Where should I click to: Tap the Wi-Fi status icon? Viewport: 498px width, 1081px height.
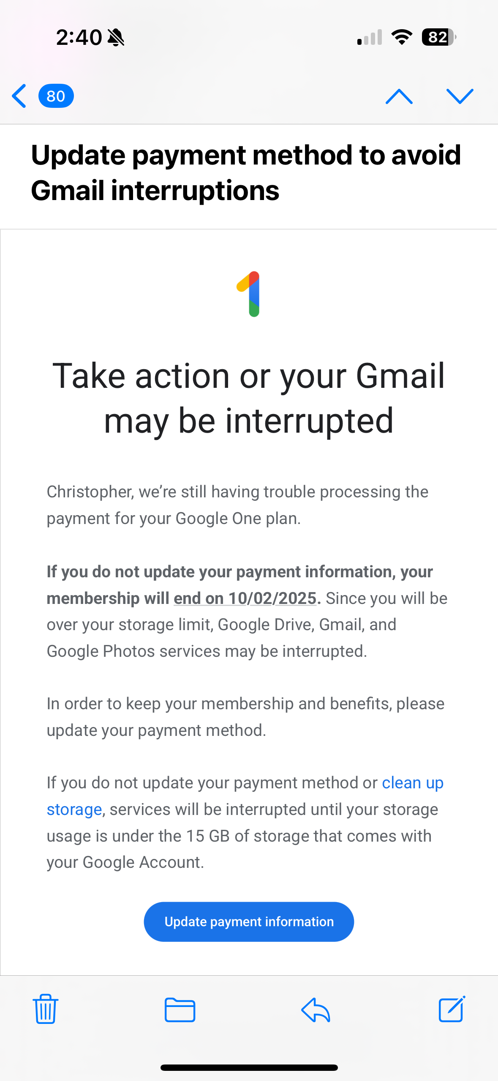pyautogui.click(x=402, y=37)
